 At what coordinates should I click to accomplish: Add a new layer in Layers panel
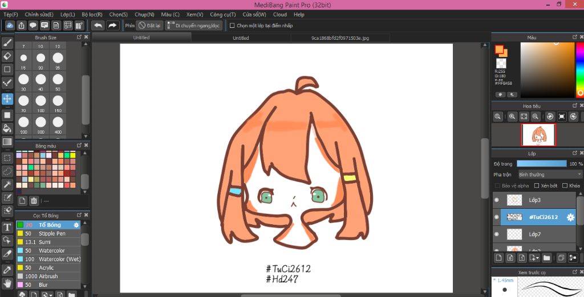pos(498,257)
